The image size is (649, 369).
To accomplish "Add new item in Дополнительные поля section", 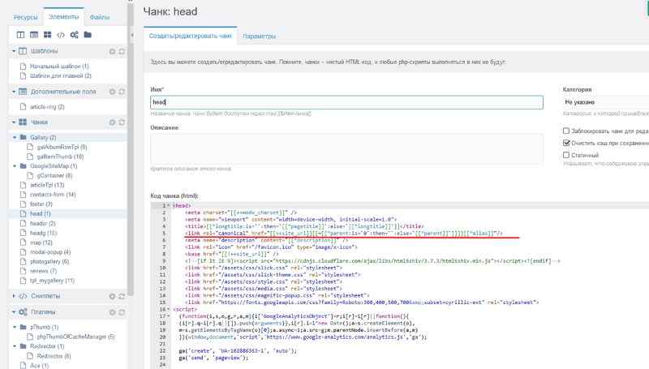I will [112, 92].
